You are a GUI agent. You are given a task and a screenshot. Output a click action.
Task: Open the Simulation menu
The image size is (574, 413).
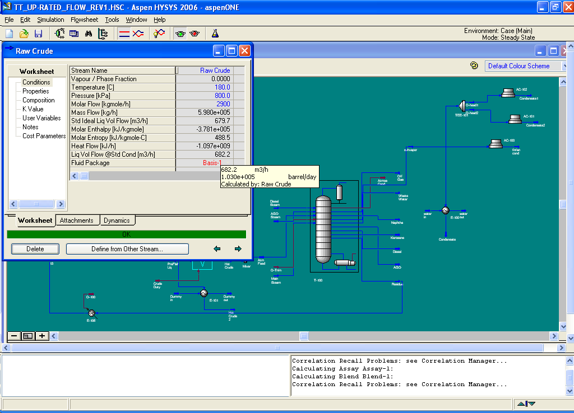click(50, 20)
